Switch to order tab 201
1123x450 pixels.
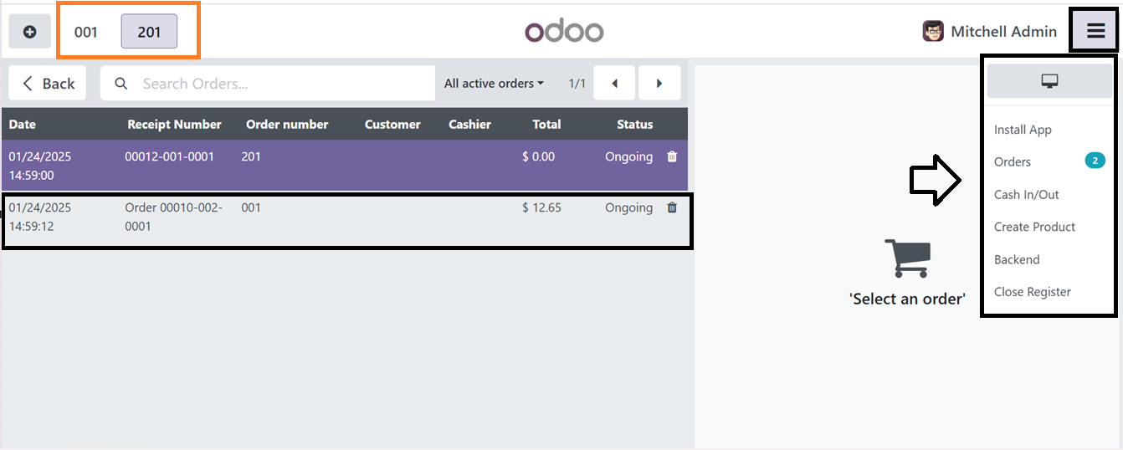149,32
